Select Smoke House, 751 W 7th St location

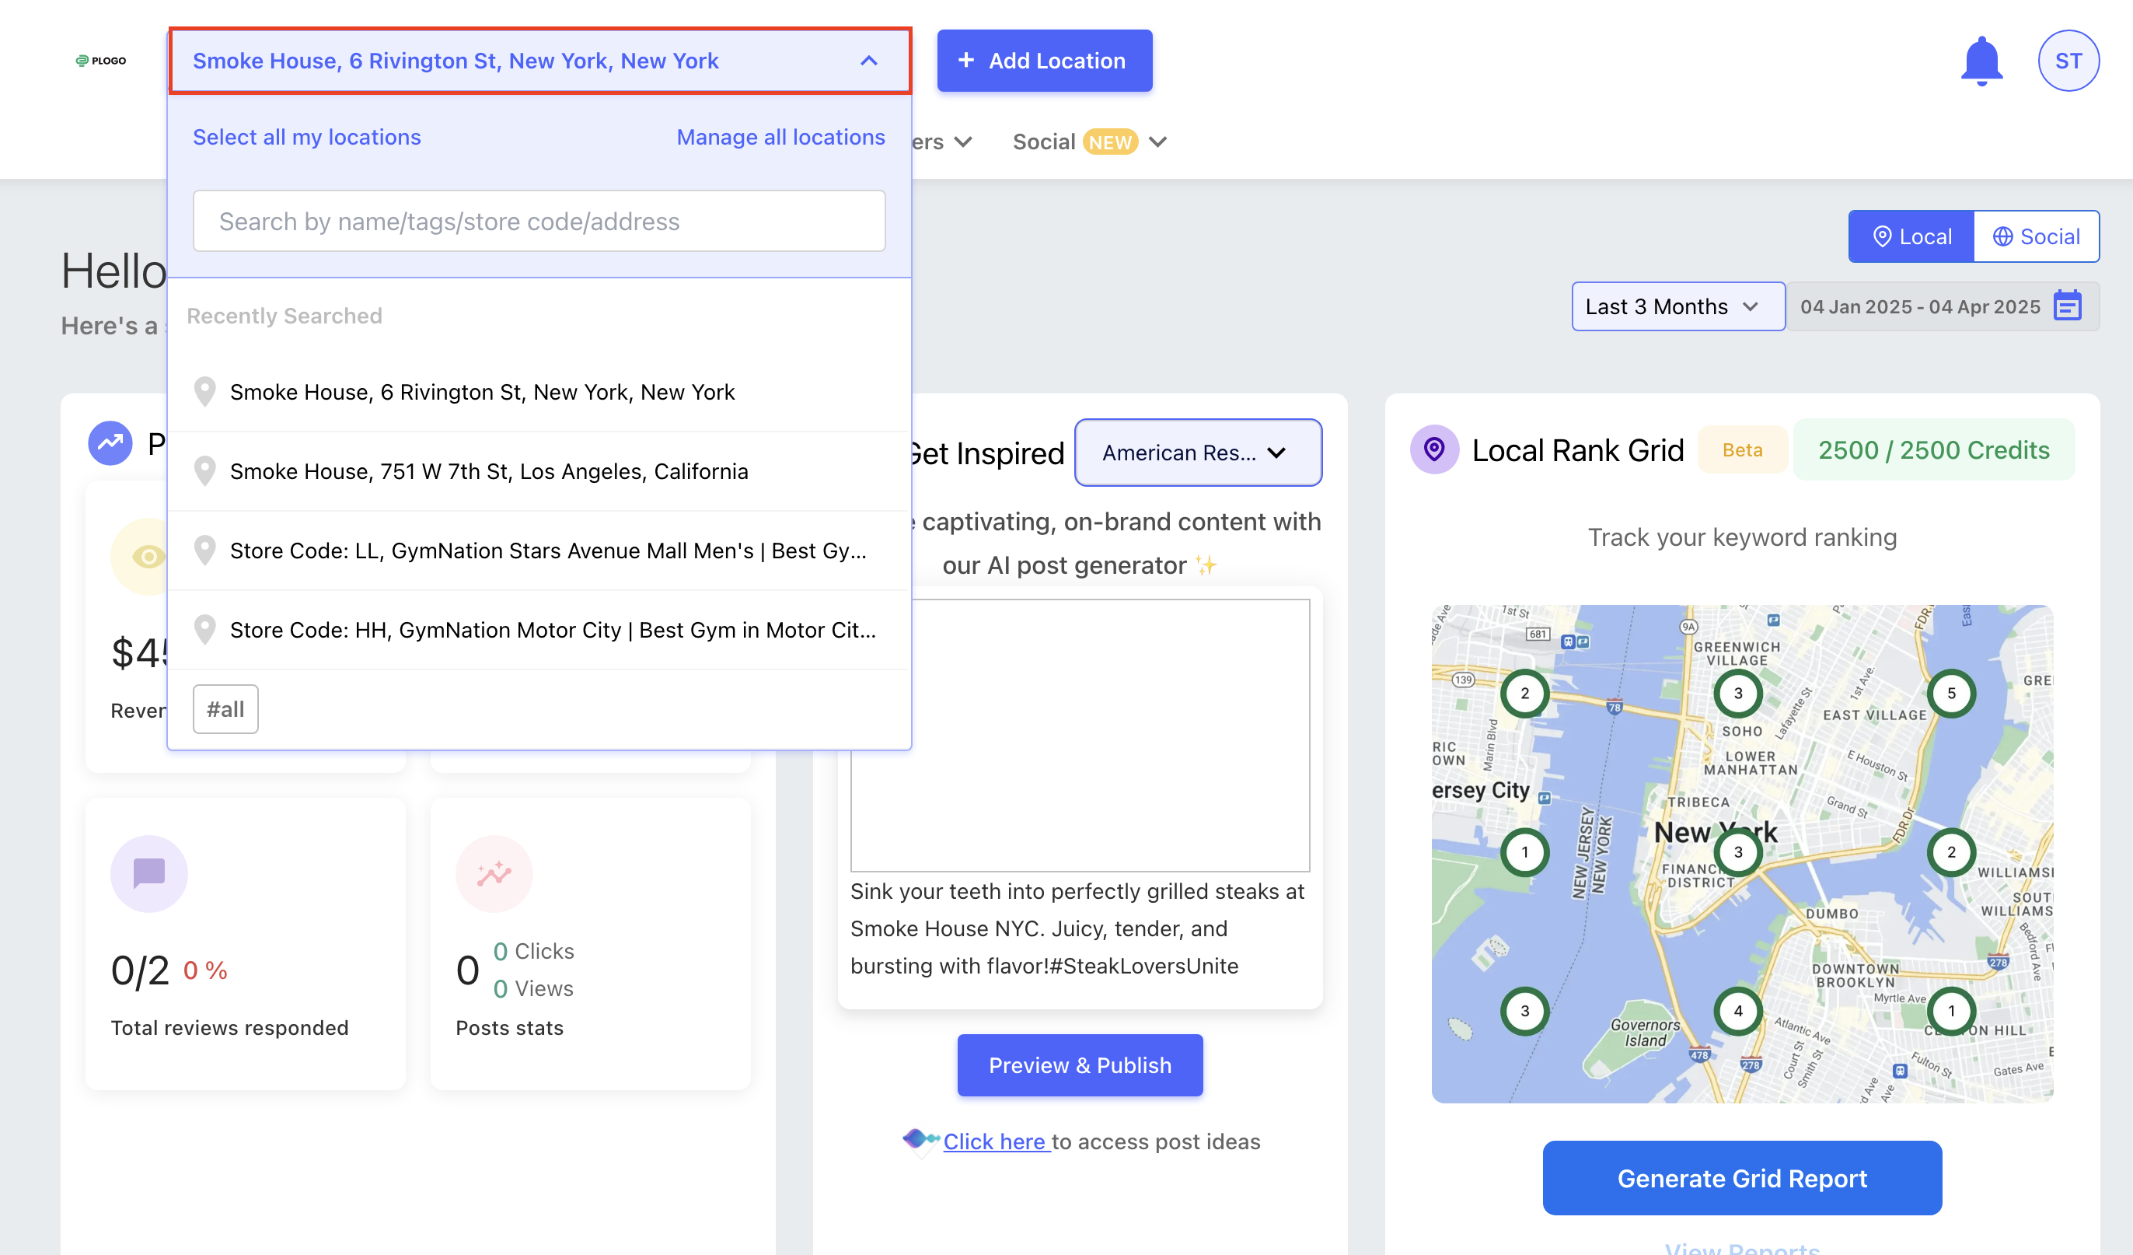(539, 472)
